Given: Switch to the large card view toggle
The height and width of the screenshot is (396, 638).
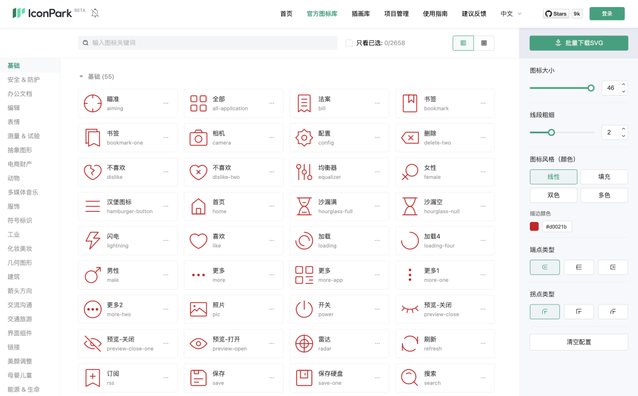Looking at the screenshot, I should [463, 43].
